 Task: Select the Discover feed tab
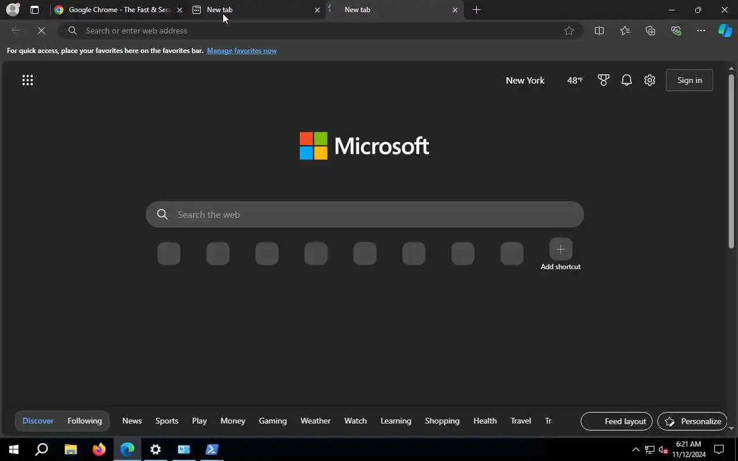click(38, 421)
